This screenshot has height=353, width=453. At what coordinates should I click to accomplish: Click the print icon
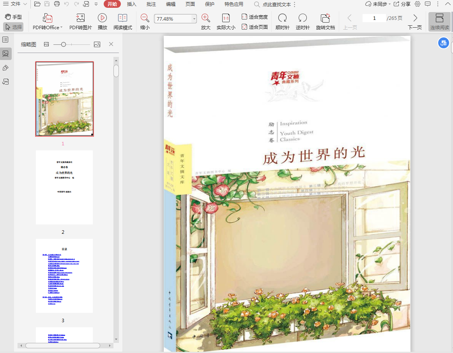[57, 4]
